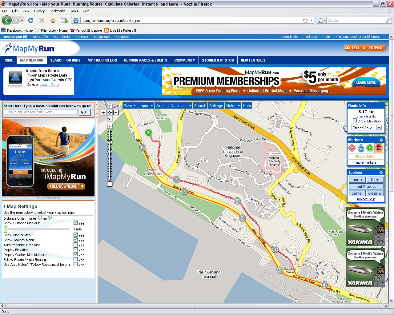Click route waypoint marker 8 on map
The image size is (394, 315).
142,147
